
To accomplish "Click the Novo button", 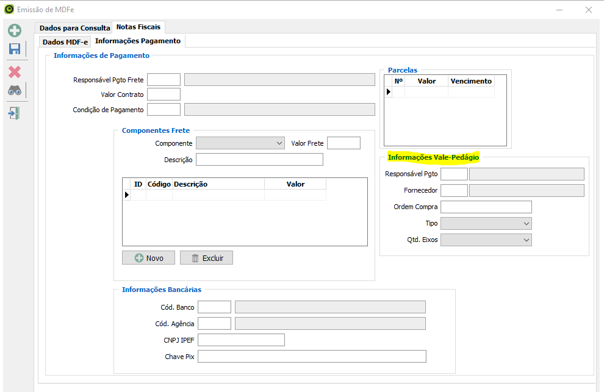I will (148, 258).
